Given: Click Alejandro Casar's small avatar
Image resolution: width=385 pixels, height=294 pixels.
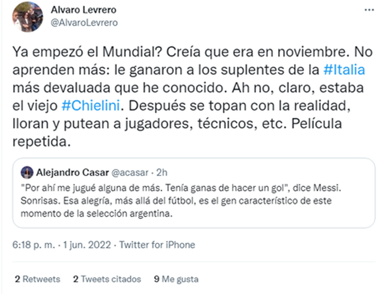Looking at the screenshot, I should coord(27,173).
